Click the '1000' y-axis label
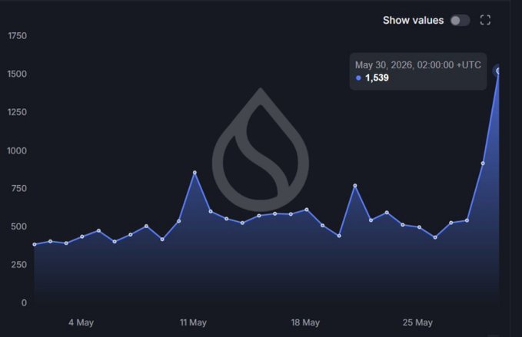The width and height of the screenshot is (522, 337). pyautogui.click(x=17, y=150)
